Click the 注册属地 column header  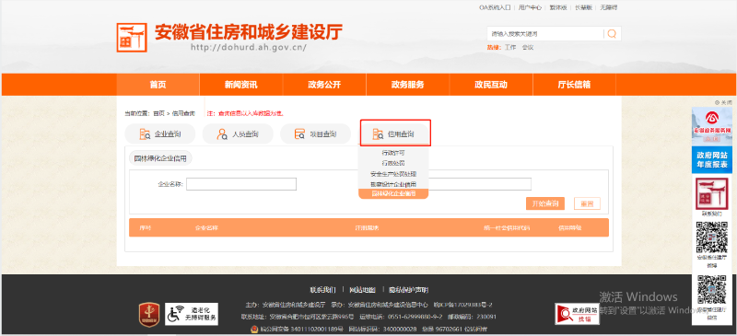[x=367, y=228]
